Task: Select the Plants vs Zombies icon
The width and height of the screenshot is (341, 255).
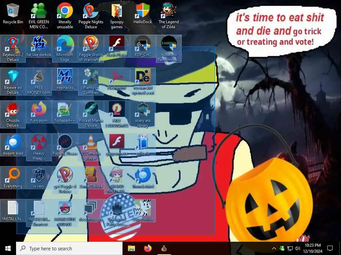Action: pyautogui.click(x=91, y=82)
